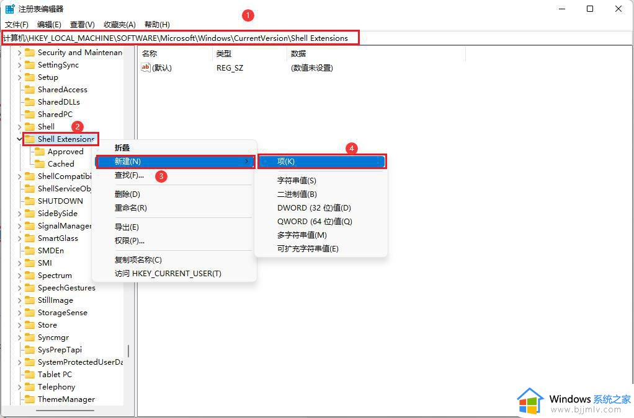The image size is (634, 418).
Task: Choose 新建(N) in the context menu
Action: click(175, 162)
